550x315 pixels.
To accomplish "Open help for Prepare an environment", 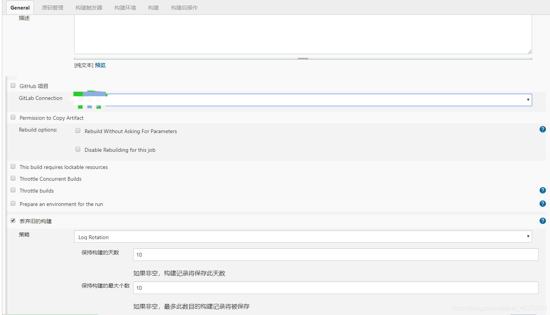I will (542, 204).
